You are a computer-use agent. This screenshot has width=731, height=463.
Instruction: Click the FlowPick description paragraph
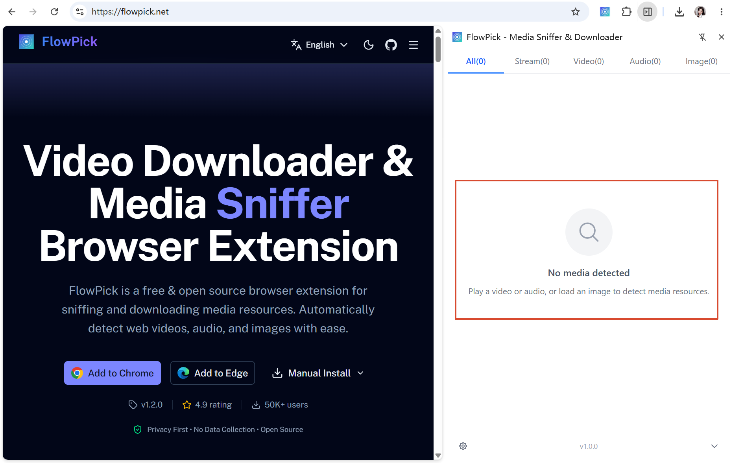tap(218, 310)
